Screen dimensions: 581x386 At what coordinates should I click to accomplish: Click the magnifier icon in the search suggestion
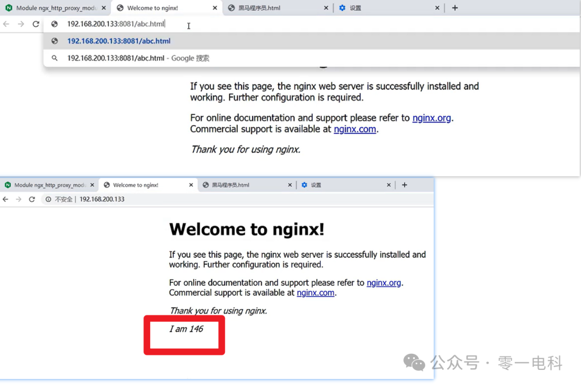[54, 58]
